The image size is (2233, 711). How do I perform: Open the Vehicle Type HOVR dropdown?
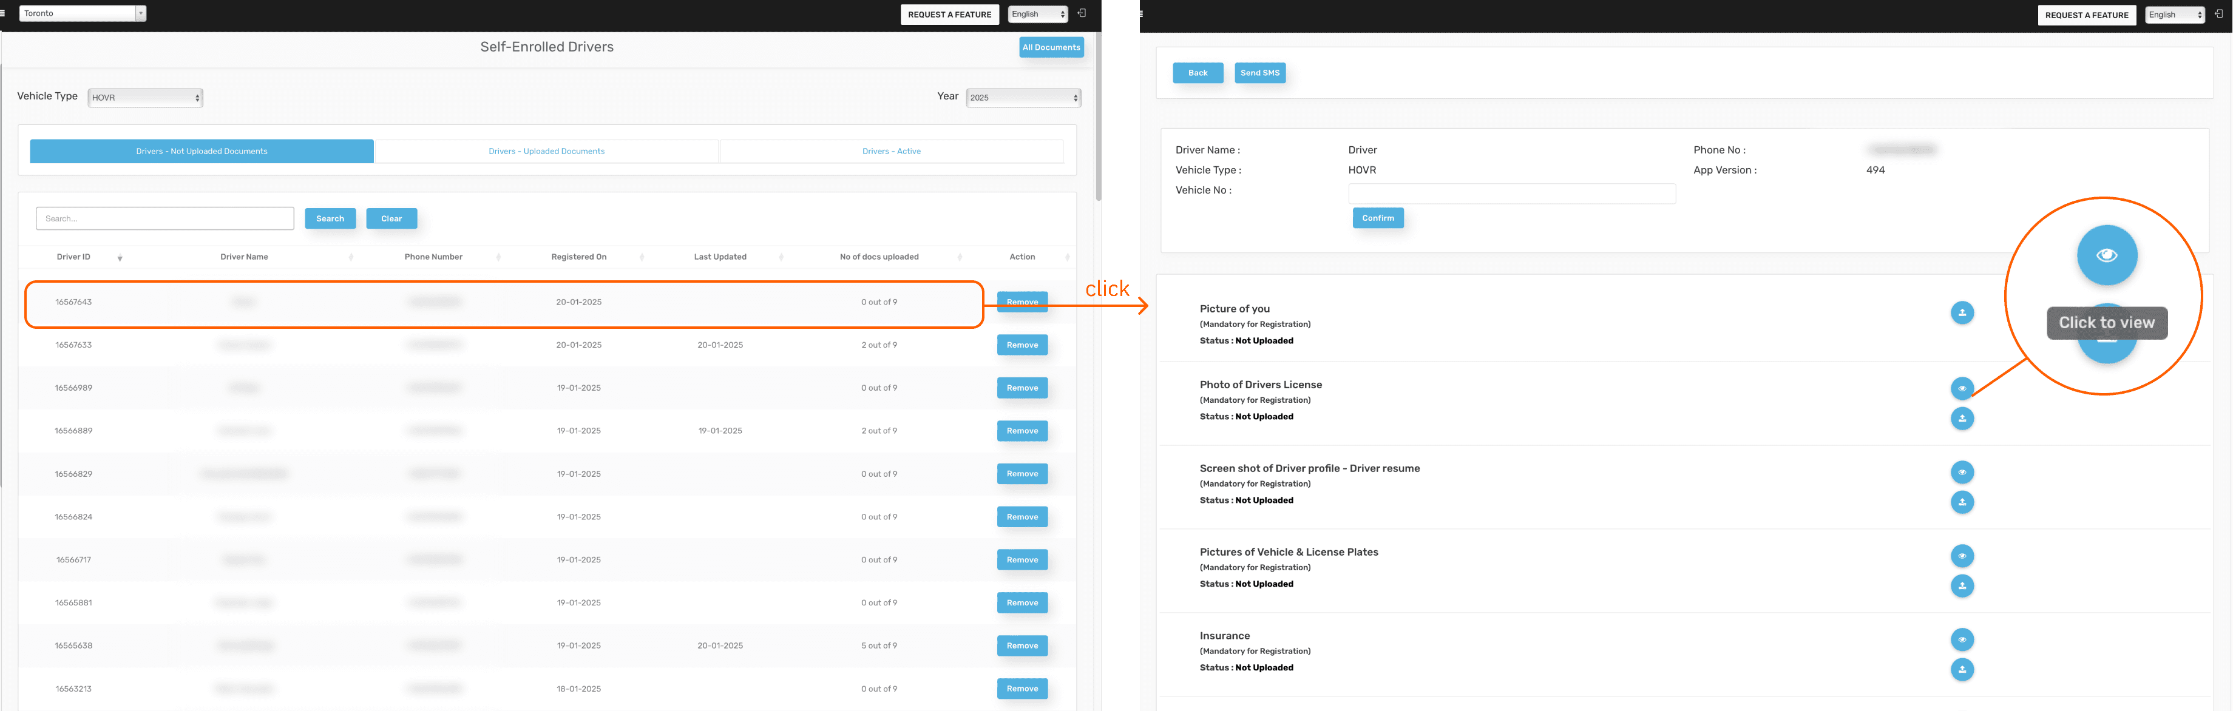pos(145,98)
